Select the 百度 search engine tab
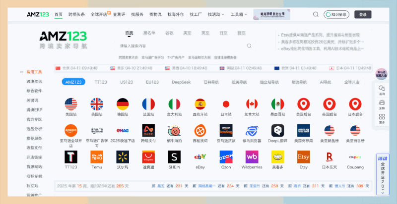 [x=129, y=33]
